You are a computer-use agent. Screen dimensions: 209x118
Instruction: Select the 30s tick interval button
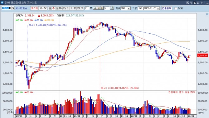64,8
